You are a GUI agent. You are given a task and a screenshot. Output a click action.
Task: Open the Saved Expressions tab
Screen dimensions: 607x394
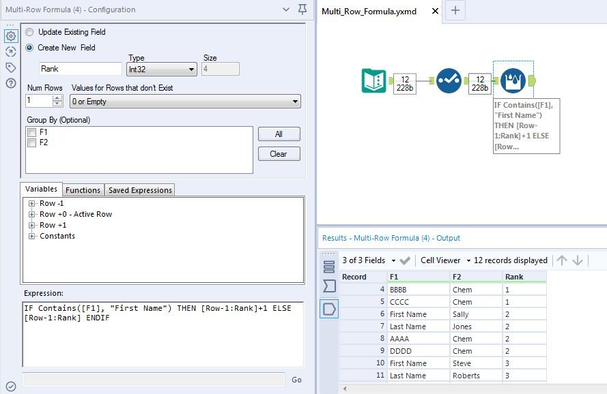(x=140, y=190)
